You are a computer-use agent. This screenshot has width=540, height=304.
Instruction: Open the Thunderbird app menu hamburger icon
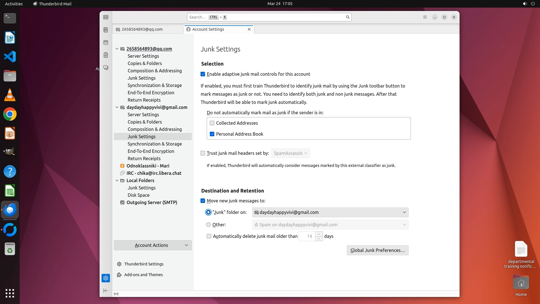(x=425, y=17)
